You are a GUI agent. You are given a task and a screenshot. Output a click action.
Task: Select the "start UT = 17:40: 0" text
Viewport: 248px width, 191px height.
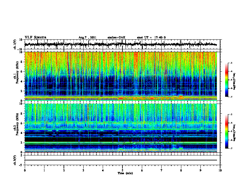(151, 37)
